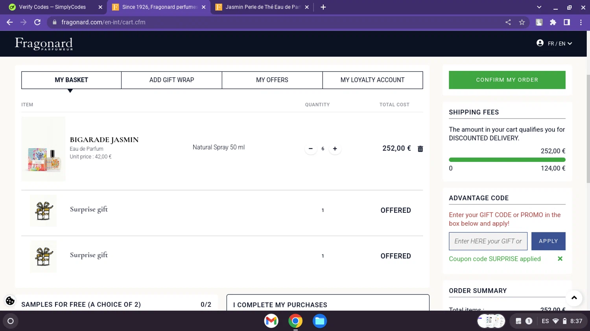Open the system tray clock 8:37

[576, 321]
